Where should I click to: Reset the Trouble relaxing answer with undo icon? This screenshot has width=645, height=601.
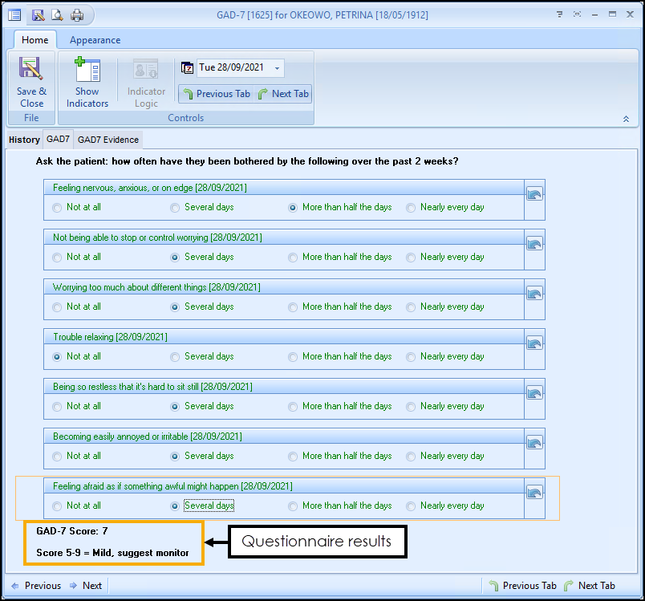(534, 343)
